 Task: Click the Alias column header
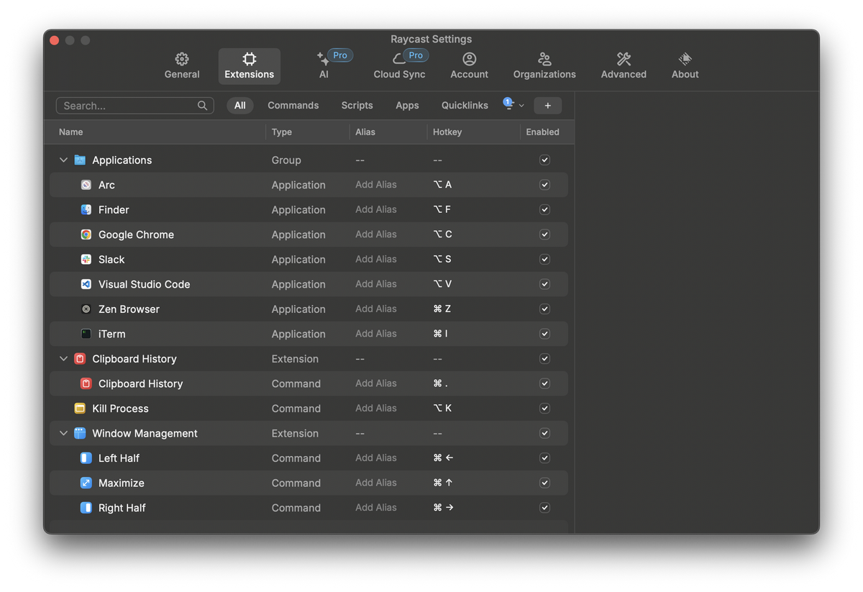(365, 132)
